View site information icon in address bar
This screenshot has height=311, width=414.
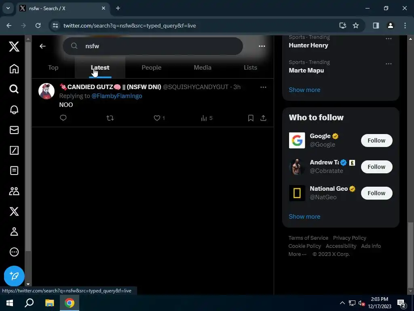click(x=55, y=26)
